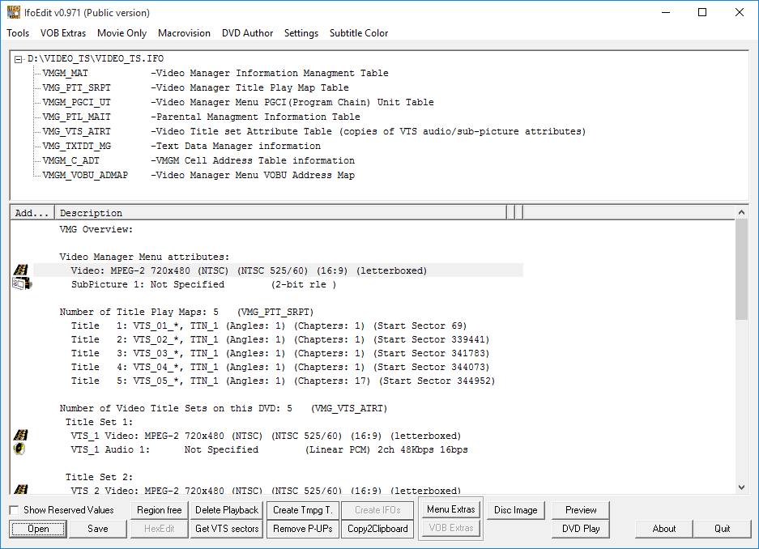Click the vertical scrollbar thumb in description pane
This screenshot has height=549, width=759.
point(741,269)
